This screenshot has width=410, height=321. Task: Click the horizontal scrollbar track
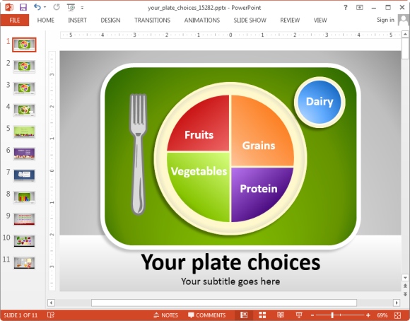click(x=224, y=303)
